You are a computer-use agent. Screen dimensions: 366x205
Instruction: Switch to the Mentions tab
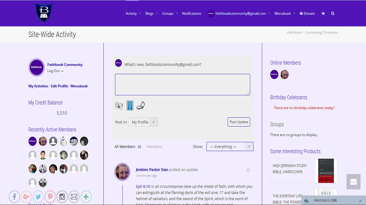(155, 147)
